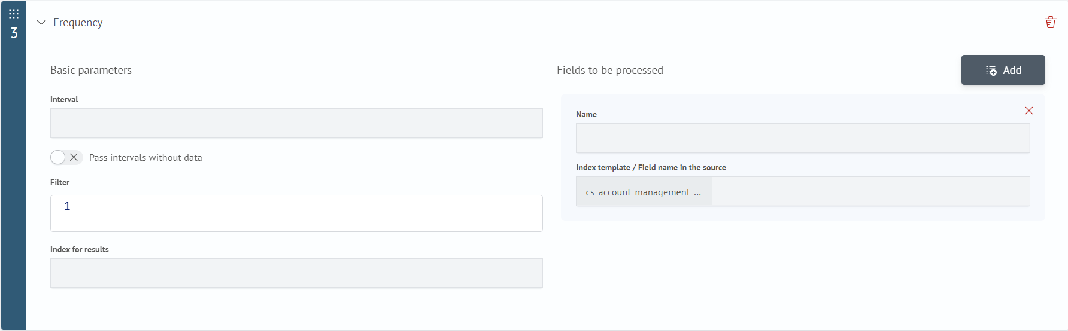This screenshot has height=331, width=1068.
Task: Toggle Pass intervals without data switch
Action: [x=66, y=157]
